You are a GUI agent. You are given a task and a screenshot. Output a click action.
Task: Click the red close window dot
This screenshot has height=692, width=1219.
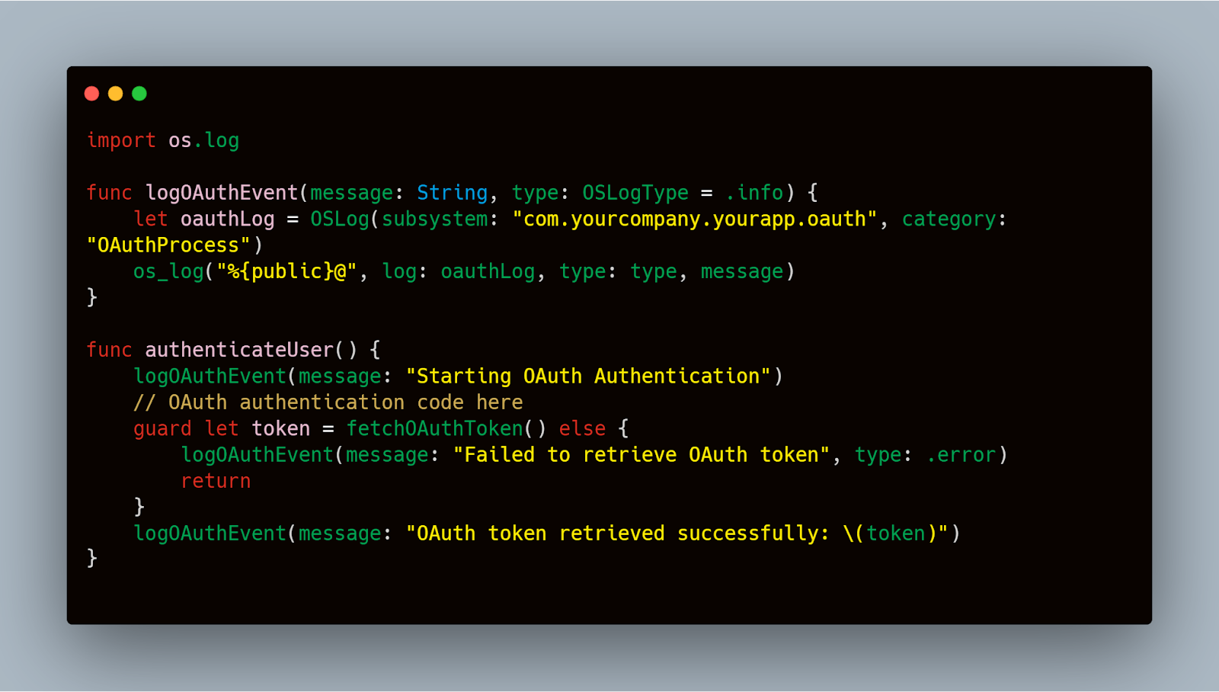91,94
